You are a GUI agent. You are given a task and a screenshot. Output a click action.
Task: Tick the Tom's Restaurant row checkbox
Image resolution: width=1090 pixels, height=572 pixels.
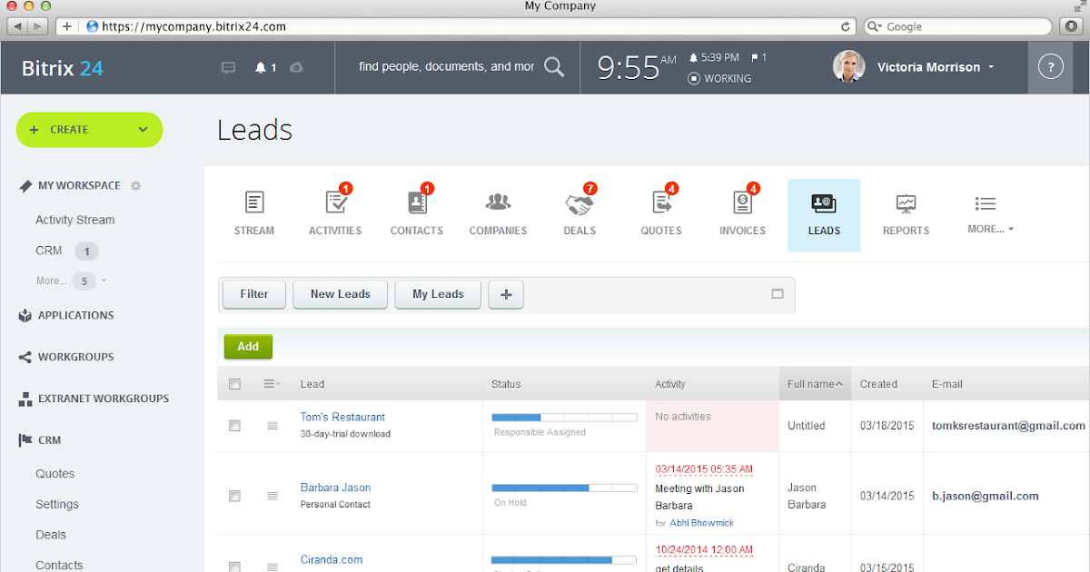(x=234, y=425)
